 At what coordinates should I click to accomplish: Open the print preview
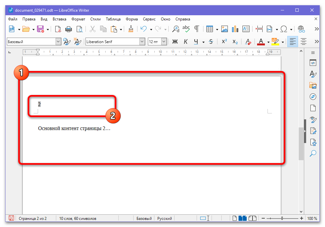(x=79, y=29)
